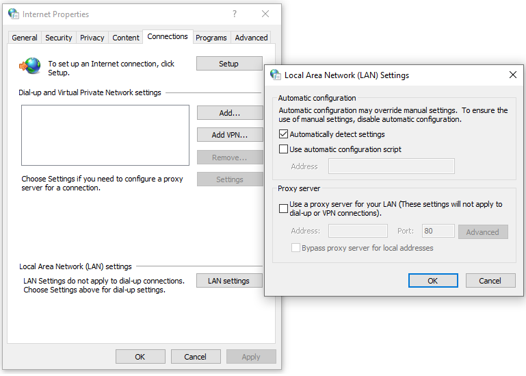The width and height of the screenshot is (526, 376).
Task: Click 'Choose Settings if you need to configure' text
Action: point(103,183)
